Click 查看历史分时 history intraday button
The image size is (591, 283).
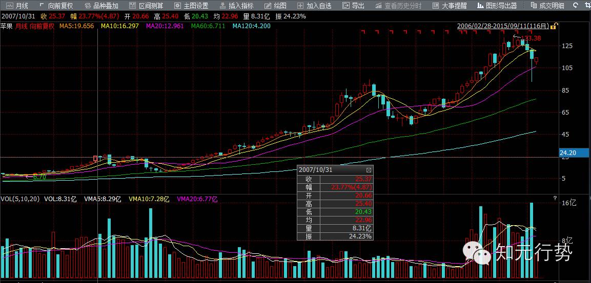[x=398, y=6]
